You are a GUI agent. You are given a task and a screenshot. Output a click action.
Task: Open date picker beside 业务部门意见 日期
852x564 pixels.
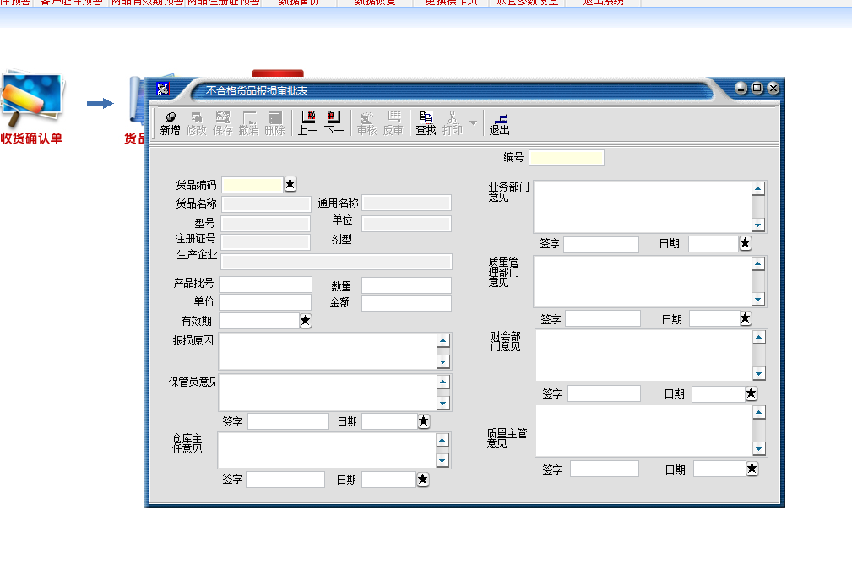pos(745,243)
